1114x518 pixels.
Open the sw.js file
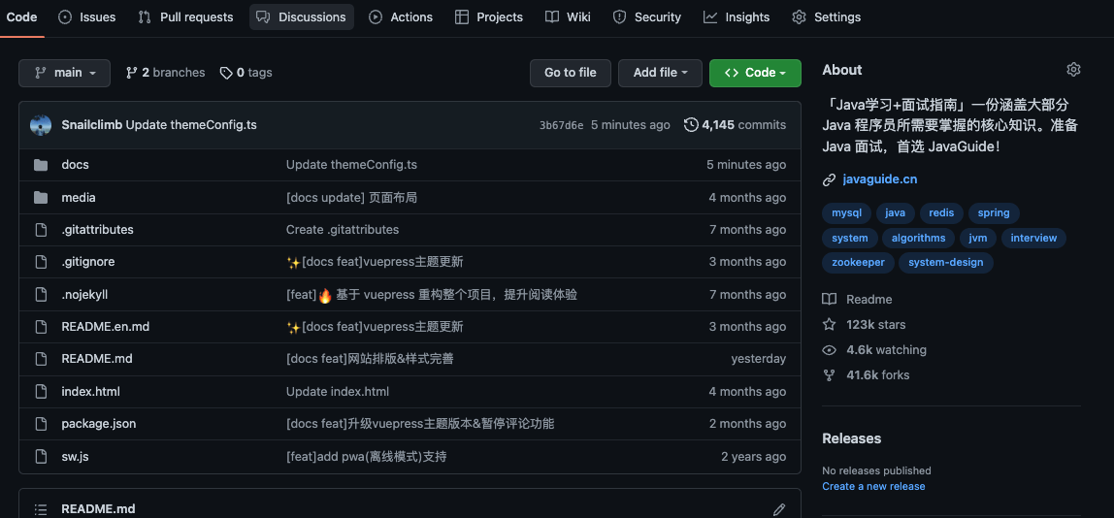coord(76,456)
